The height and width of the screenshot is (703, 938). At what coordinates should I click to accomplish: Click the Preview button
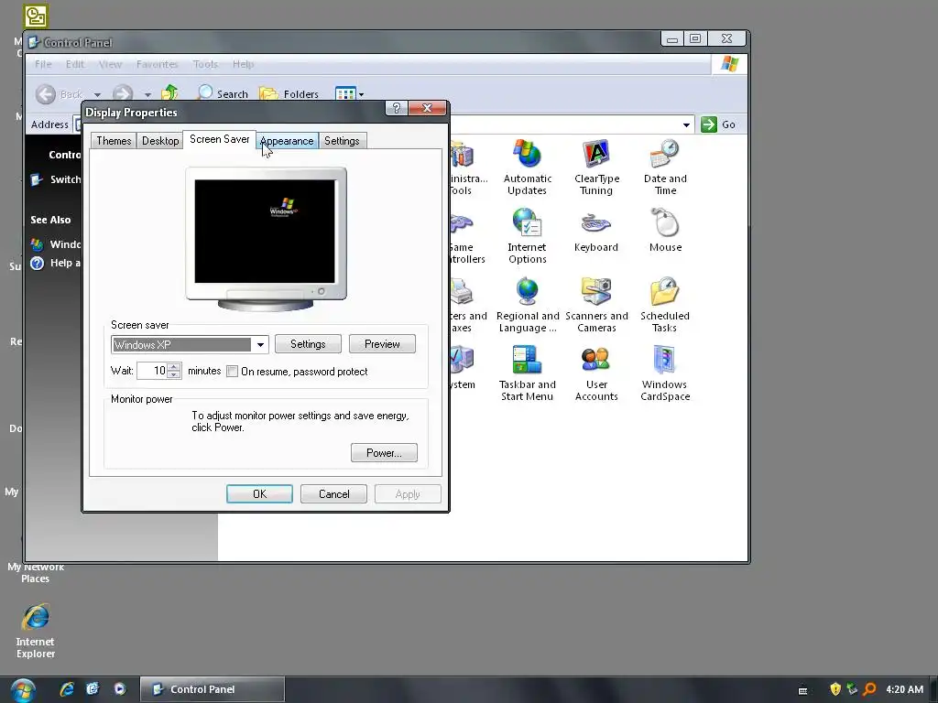tap(382, 344)
